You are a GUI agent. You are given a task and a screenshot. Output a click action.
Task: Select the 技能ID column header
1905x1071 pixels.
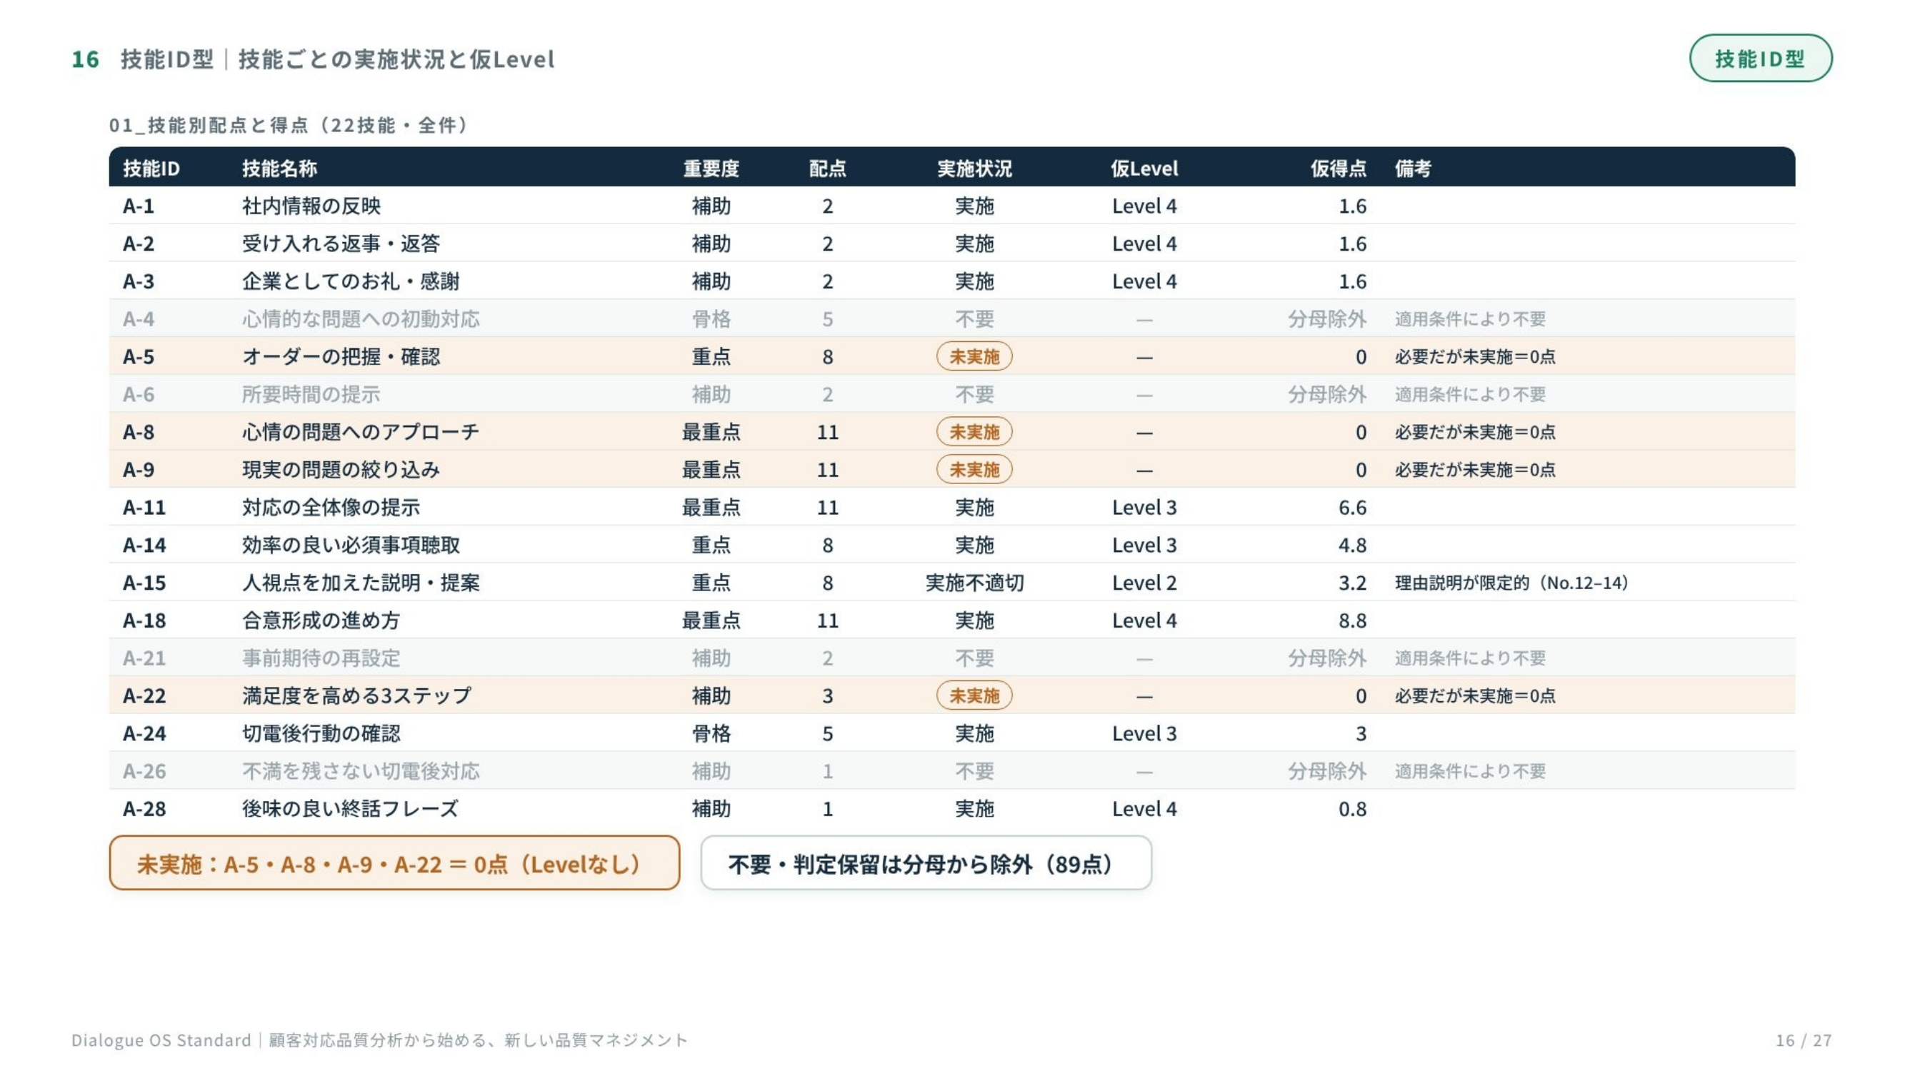click(x=151, y=169)
